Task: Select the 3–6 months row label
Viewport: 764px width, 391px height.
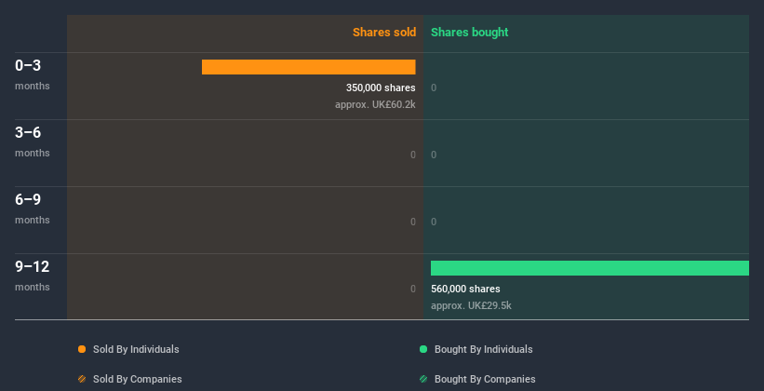Action: [x=33, y=142]
